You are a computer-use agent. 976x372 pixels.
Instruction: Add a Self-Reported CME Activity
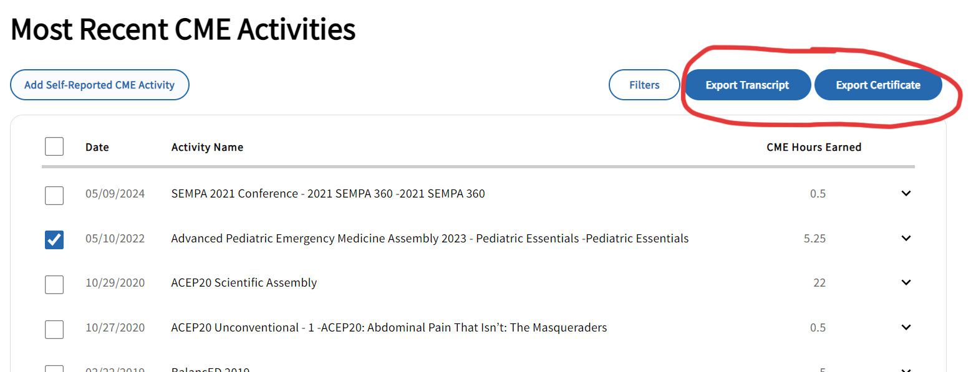[x=99, y=85]
